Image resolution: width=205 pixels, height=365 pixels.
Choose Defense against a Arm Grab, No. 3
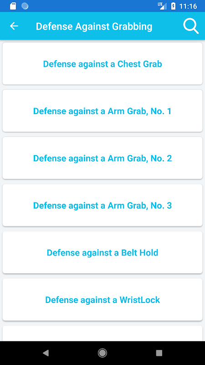tap(102, 205)
